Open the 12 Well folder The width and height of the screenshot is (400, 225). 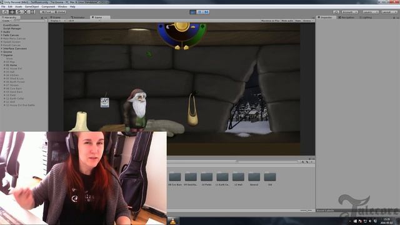[x=238, y=179]
